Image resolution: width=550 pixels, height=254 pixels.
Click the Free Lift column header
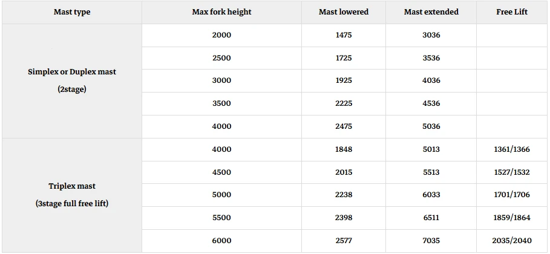coord(512,12)
